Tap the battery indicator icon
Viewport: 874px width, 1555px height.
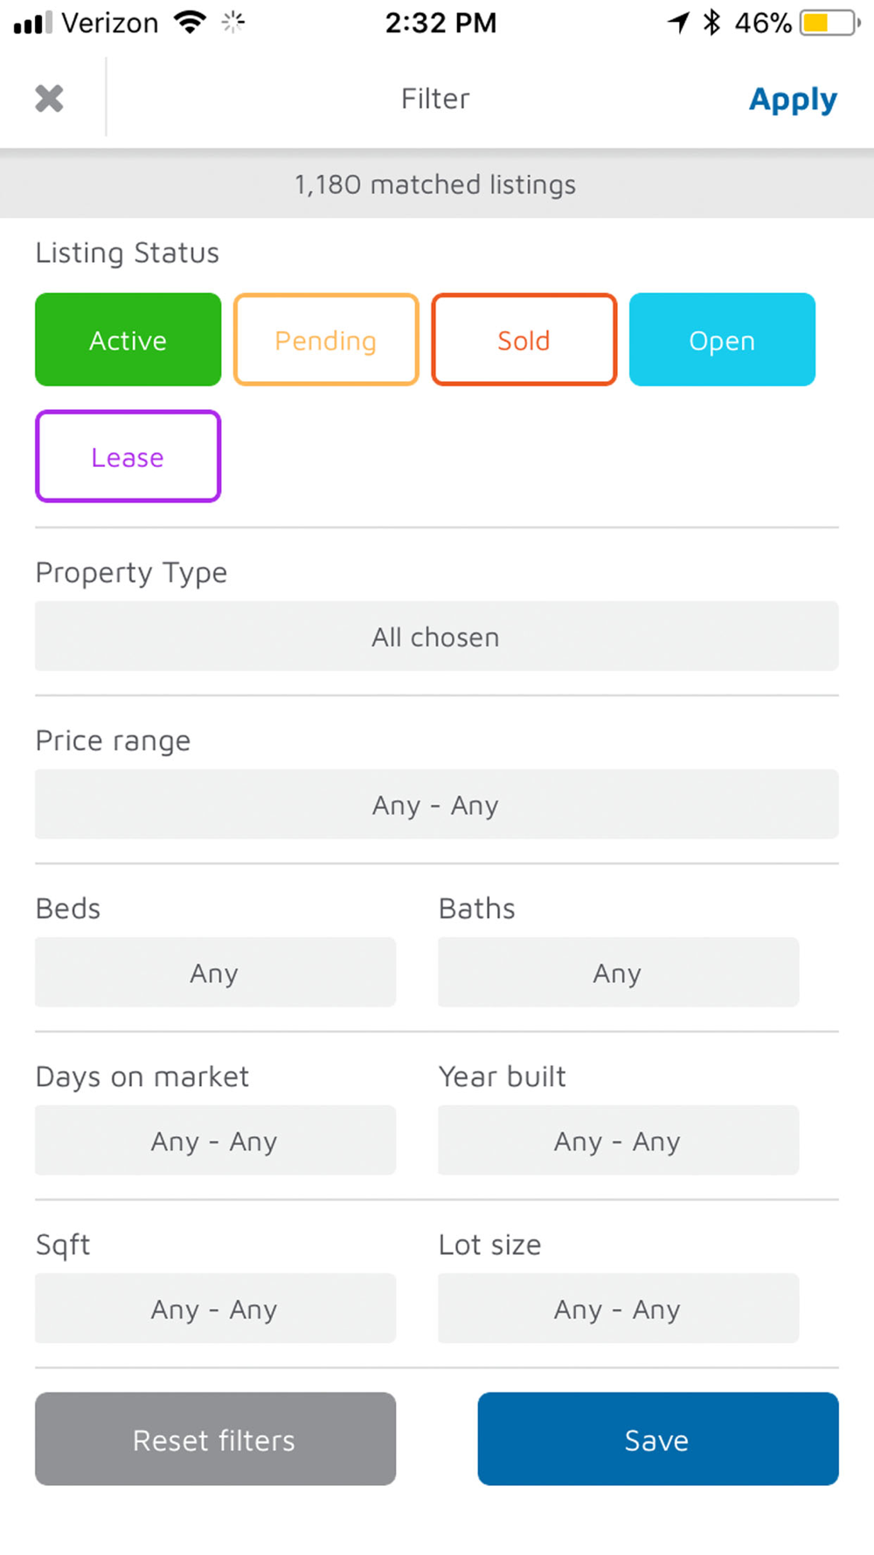(828, 23)
